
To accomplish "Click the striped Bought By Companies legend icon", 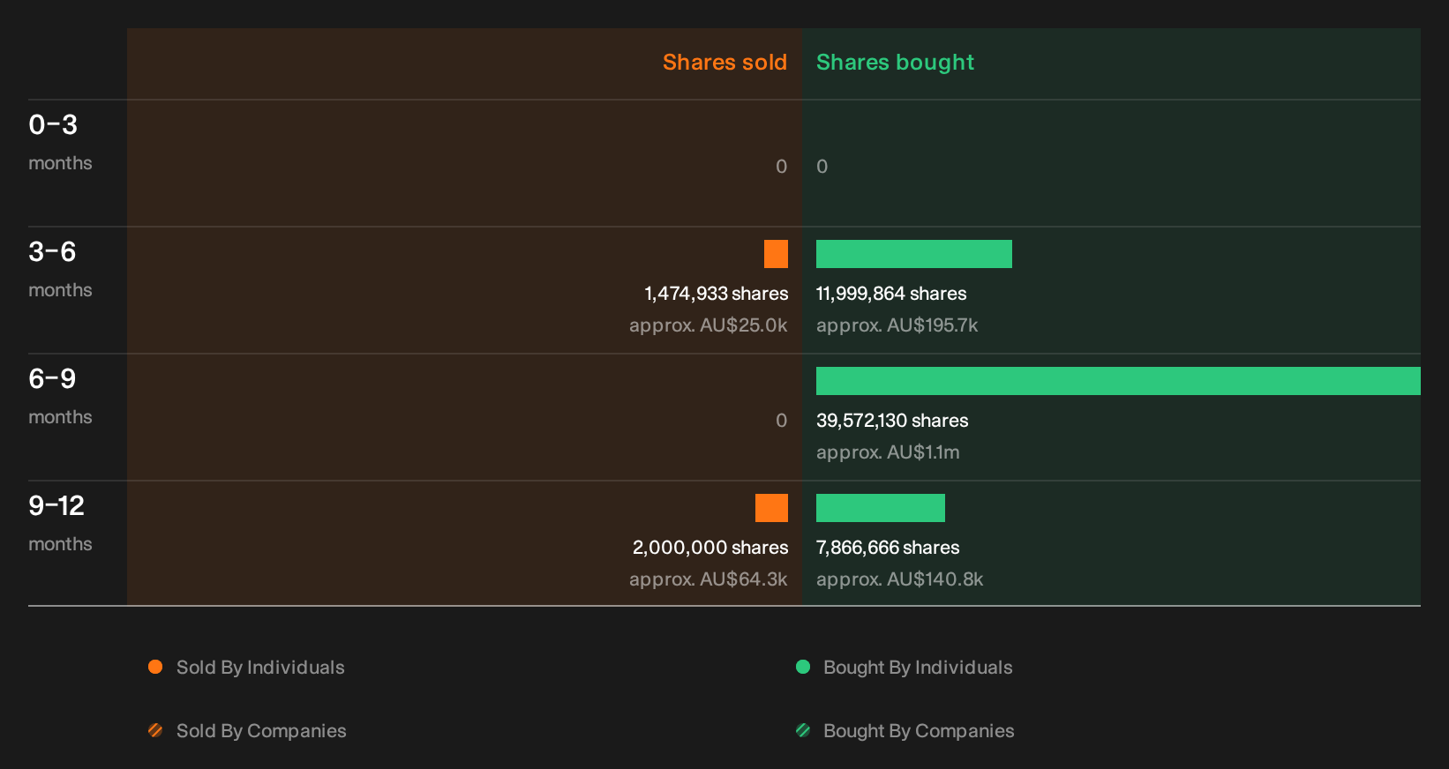I will pos(803,730).
